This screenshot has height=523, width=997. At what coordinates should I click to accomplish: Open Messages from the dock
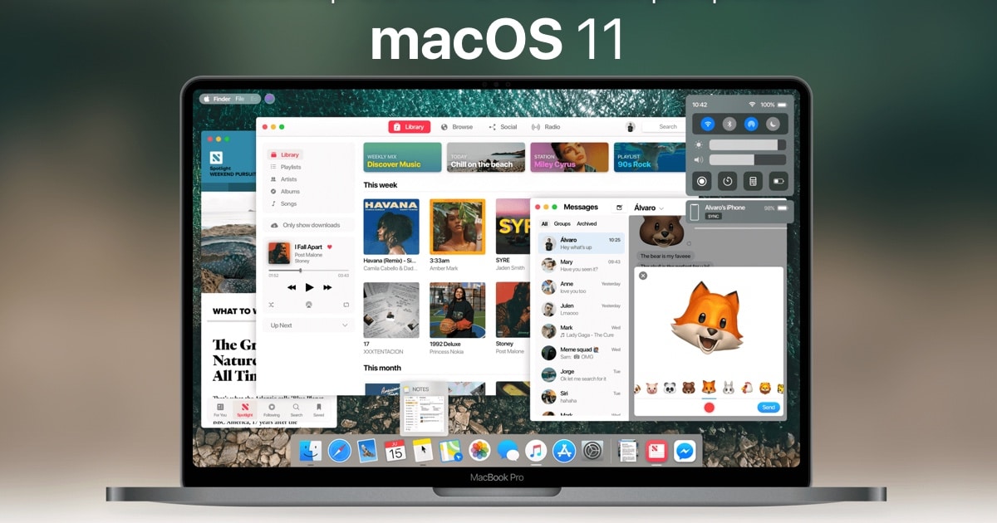pos(508,451)
